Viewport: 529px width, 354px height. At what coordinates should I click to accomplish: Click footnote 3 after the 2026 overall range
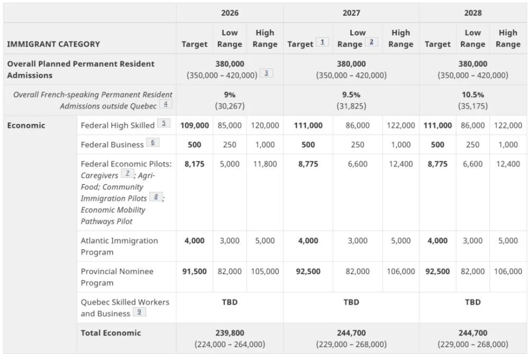pos(266,74)
